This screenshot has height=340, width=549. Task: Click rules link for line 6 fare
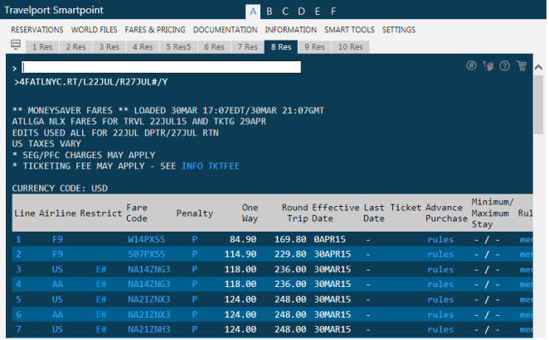point(440,314)
